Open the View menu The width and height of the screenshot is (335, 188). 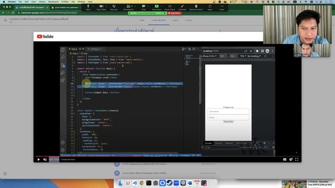[33, 2]
